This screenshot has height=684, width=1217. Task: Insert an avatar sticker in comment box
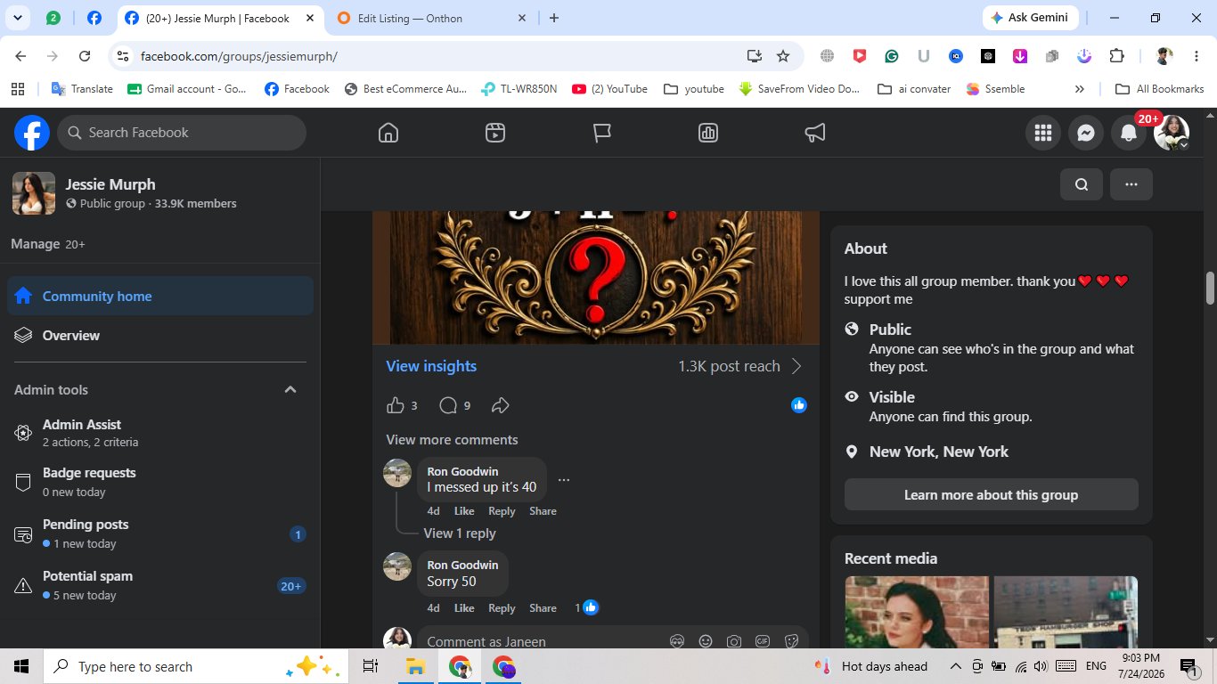pyautogui.click(x=677, y=641)
